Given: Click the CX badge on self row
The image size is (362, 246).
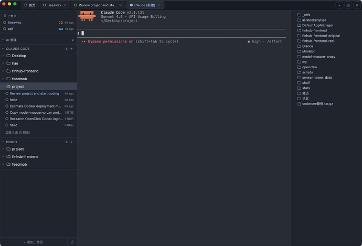Looking at the screenshot, I should point(61,29).
